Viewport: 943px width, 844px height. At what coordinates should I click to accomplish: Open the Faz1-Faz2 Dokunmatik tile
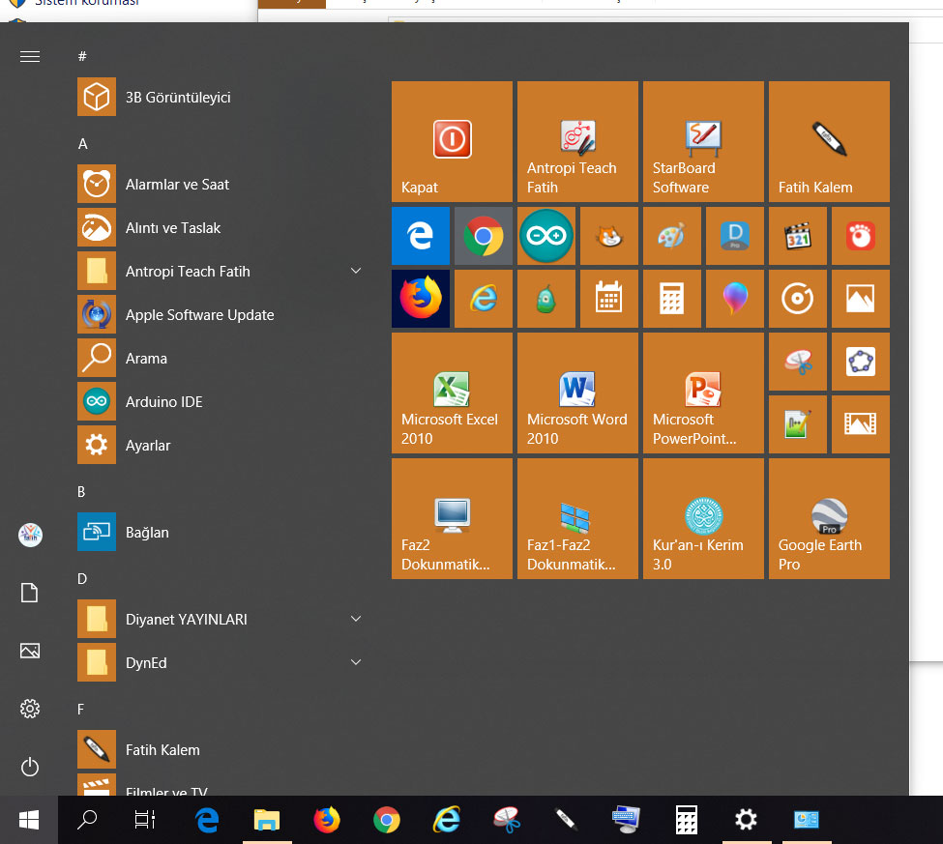[577, 518]
